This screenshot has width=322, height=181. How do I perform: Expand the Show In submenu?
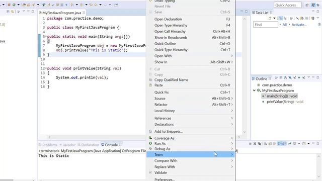coord(232,62)
